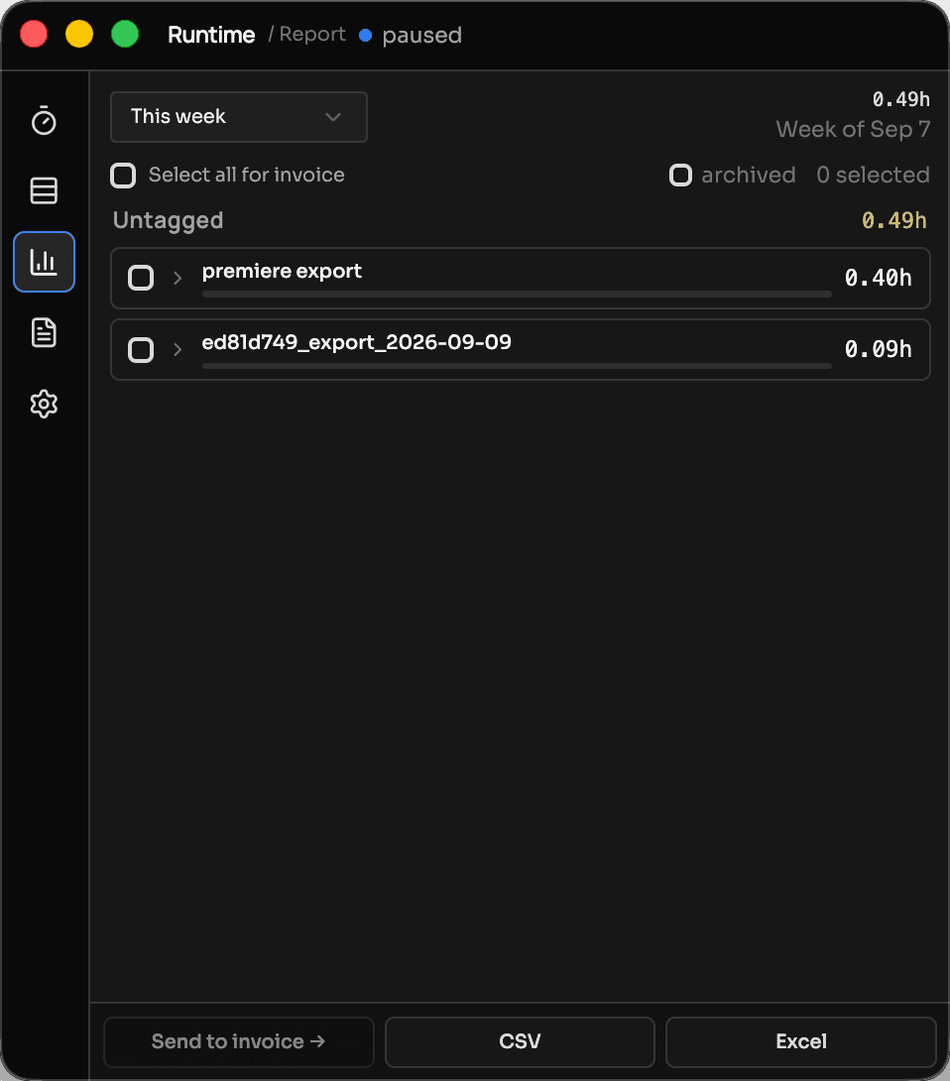
Task: Select the report bar chart sidebar icon
Action: 44,262
